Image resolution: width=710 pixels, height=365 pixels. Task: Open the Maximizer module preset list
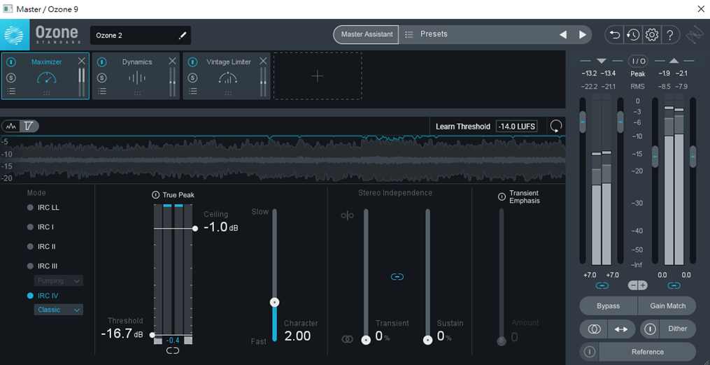[11, 91]
